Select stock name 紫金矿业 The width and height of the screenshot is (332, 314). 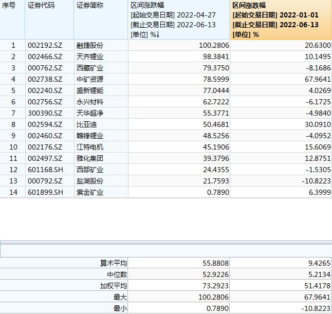click(90, 192)
